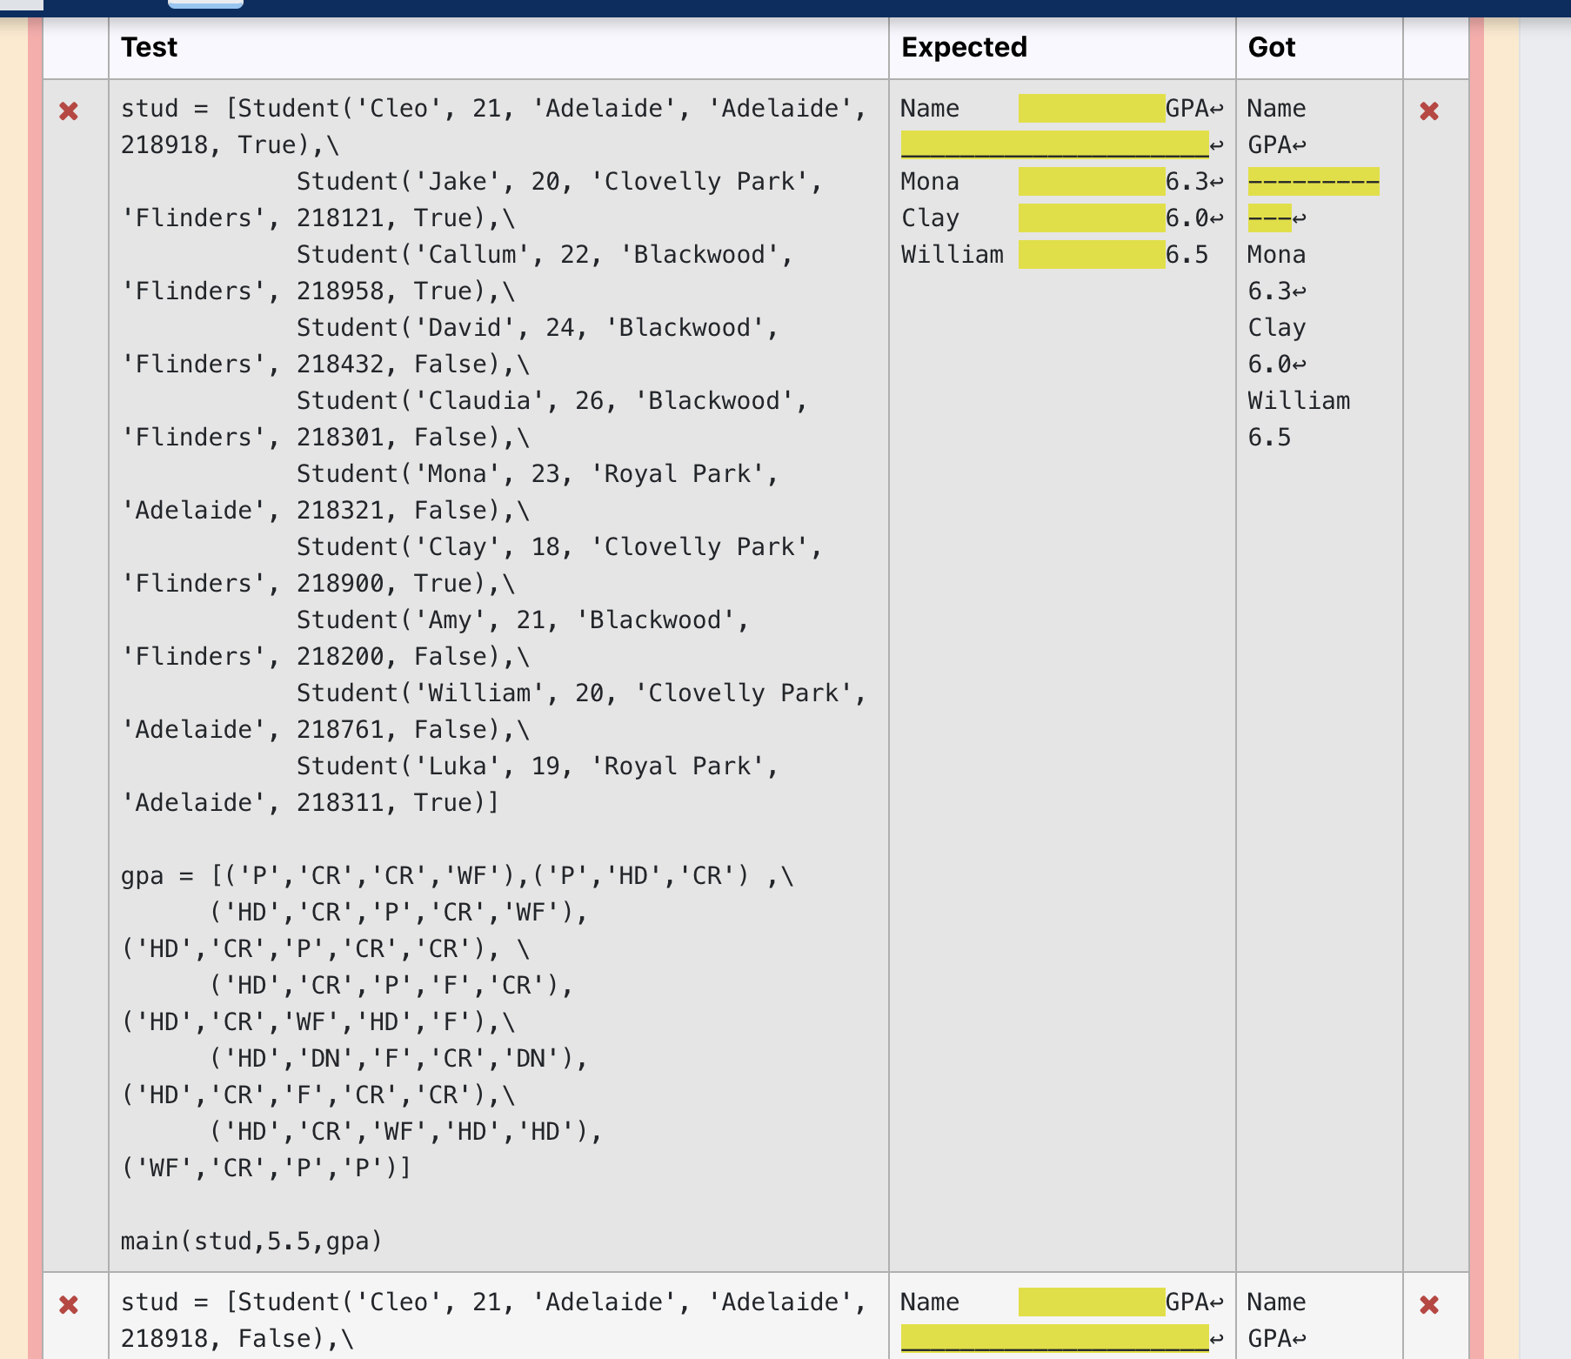Select the Expected column header
The height and width of the screenshot is (1359, 1571).
[x=964, y=47]
